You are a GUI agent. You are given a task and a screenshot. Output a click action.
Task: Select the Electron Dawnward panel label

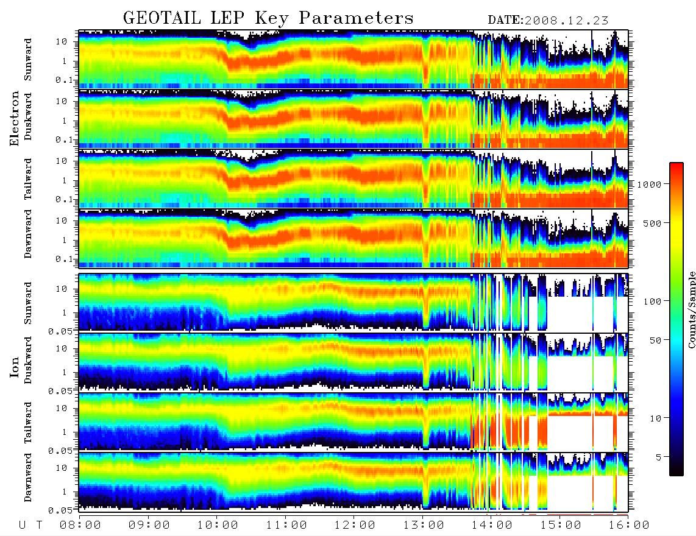(28, 234)
